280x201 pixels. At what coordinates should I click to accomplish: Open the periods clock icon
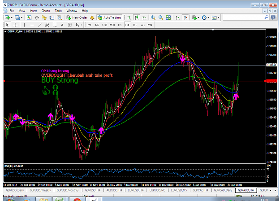[204, 17]
